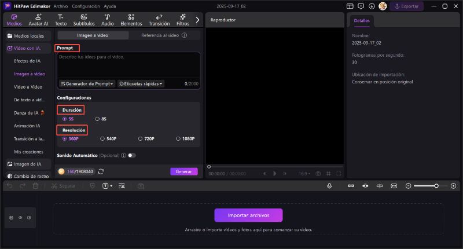Toggle fullscreen preview
The height and width of the screenshot is (249, 463).
coord(339,174)
